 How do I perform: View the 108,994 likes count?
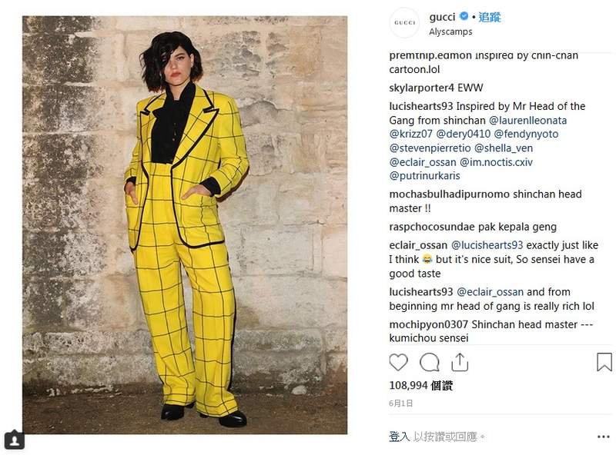(420, 386)
